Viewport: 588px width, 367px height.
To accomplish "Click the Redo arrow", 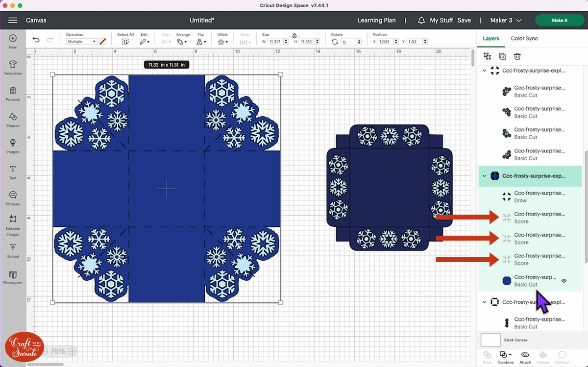I will click(50, 40).
